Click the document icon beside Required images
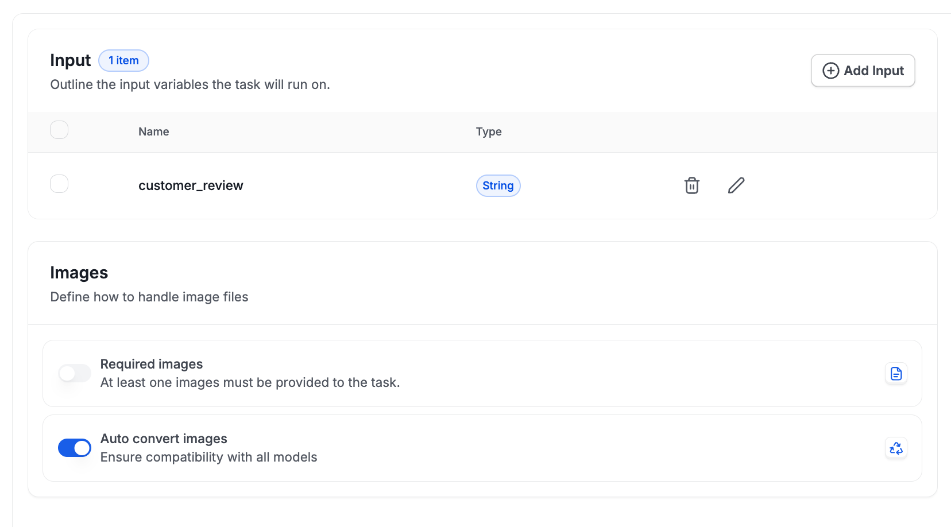The image size is (951, 527). (x=895, y=374)
